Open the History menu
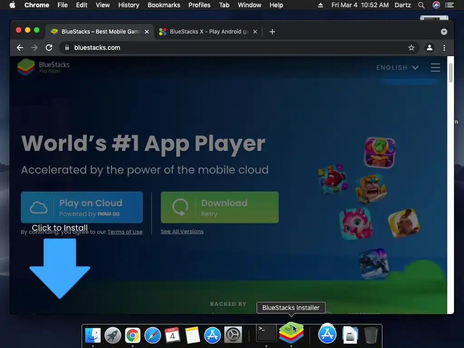464x348 pixels. tap(129, 5)
